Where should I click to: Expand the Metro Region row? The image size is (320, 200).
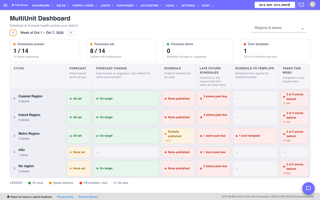(14, 136)
